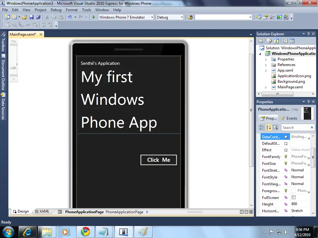Switch to the XAML view tab

[42, 211]
